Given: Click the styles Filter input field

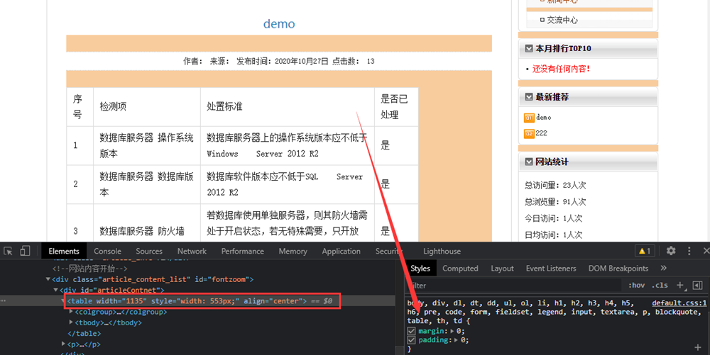Looking at the screenshot, I should (511, 285).
